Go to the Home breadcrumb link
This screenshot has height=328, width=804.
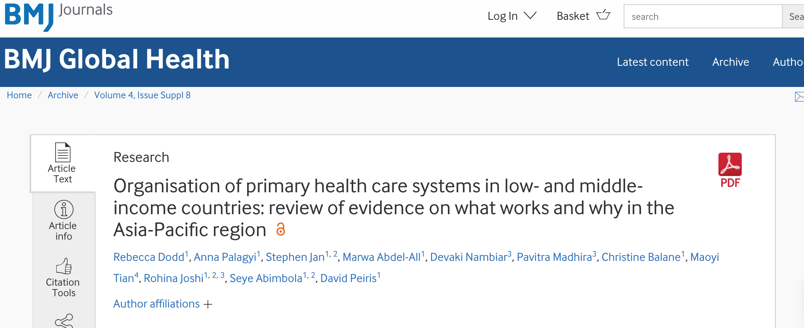pos(19,95)
